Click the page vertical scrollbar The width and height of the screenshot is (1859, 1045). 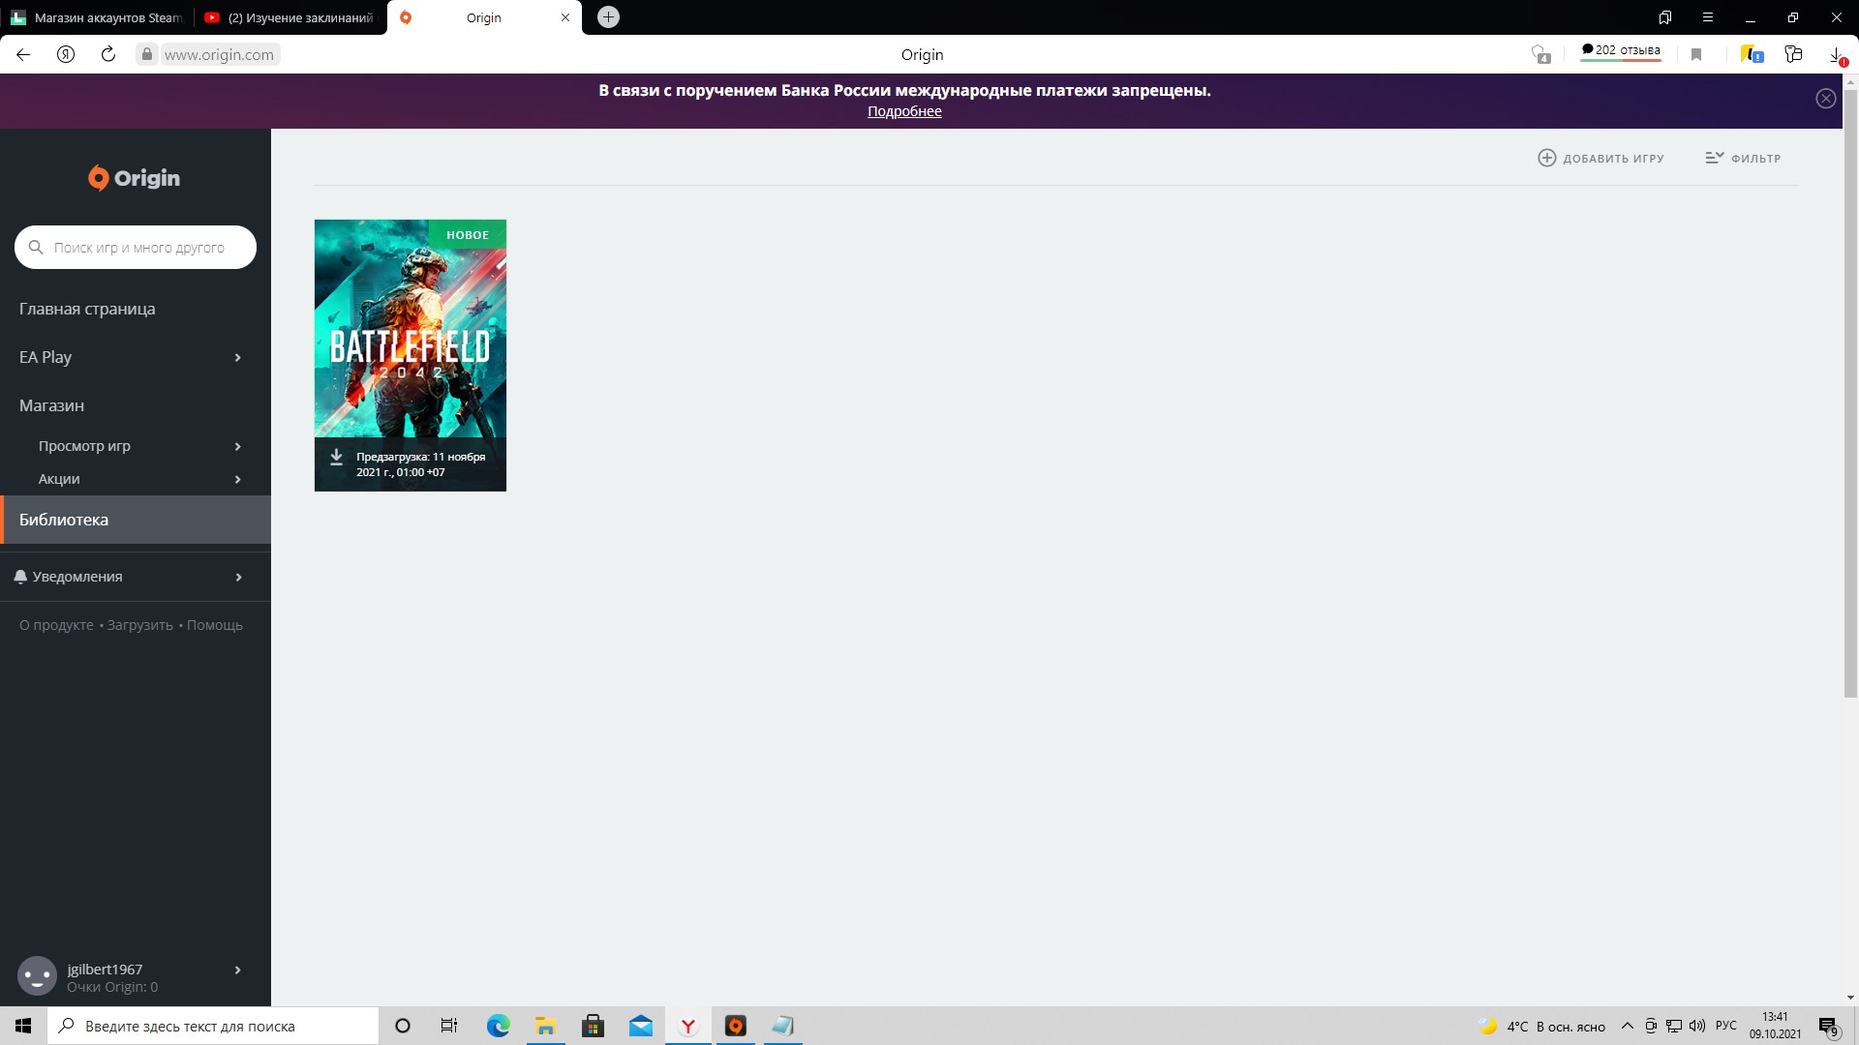[x=1850, y=393]
